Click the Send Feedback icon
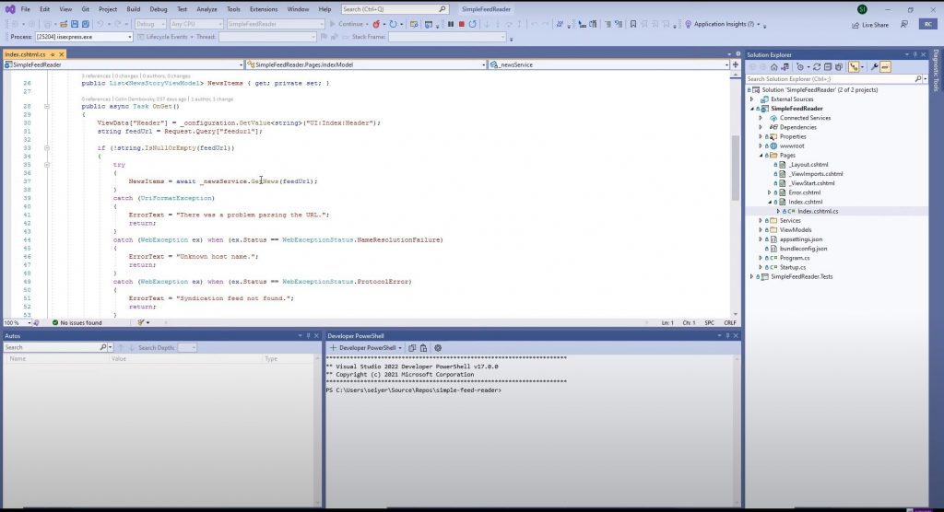Image resolution: width=944 pixels, height=512 pixels. point(904,24)
